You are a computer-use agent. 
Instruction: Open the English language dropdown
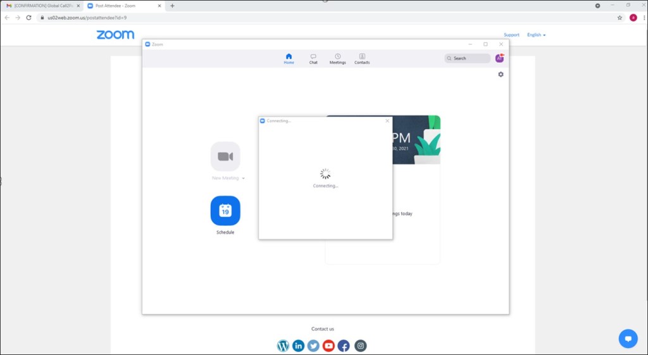pos(536,35)
